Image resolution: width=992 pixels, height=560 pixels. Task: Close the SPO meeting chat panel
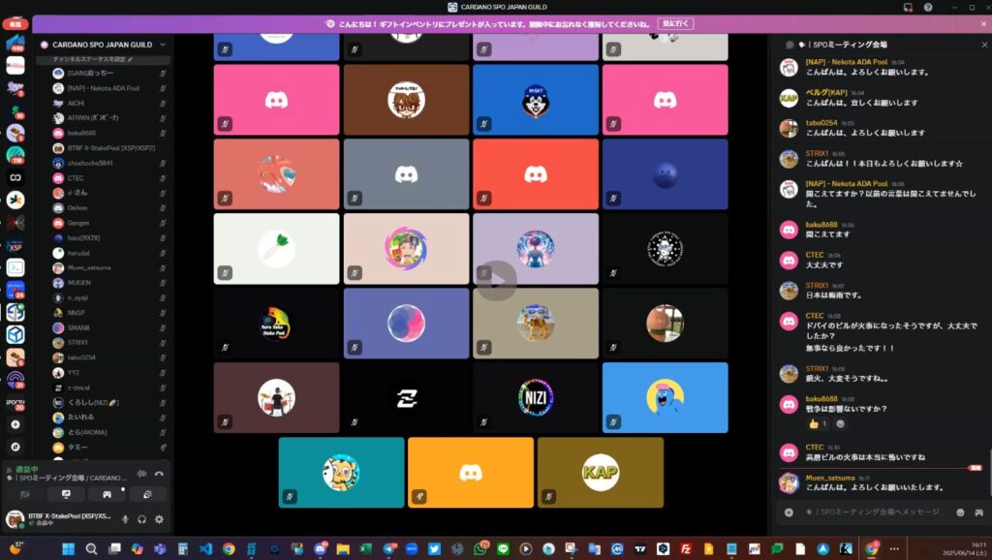click(x=984, y=45)
